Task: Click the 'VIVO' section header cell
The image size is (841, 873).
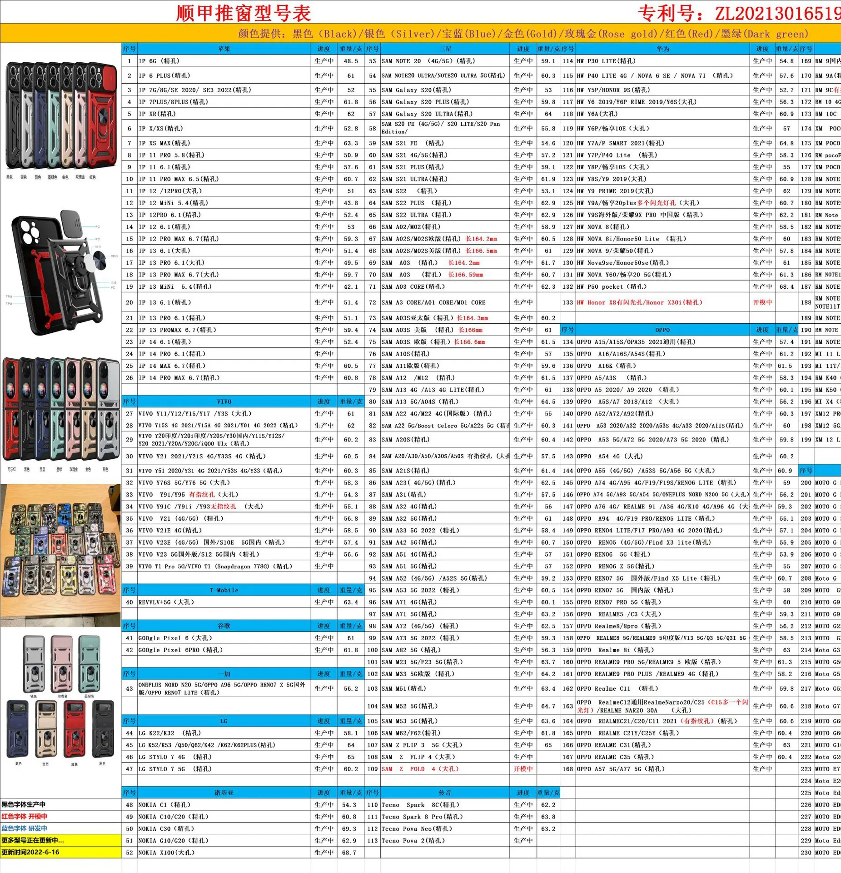Action: pos(224,401)
